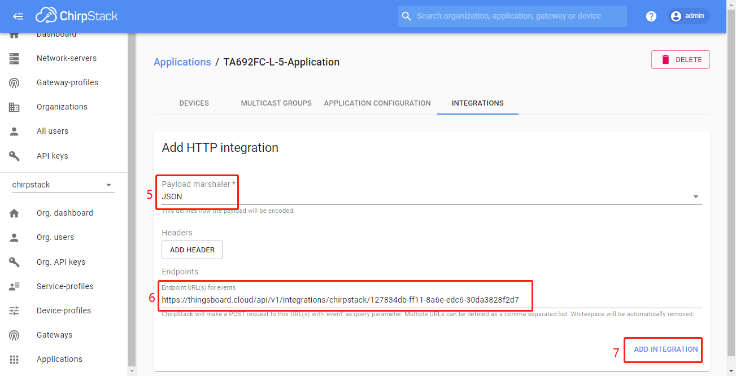Click the Add Header button
The height and width of the screenshot is (376, 736).
(192, 250)
